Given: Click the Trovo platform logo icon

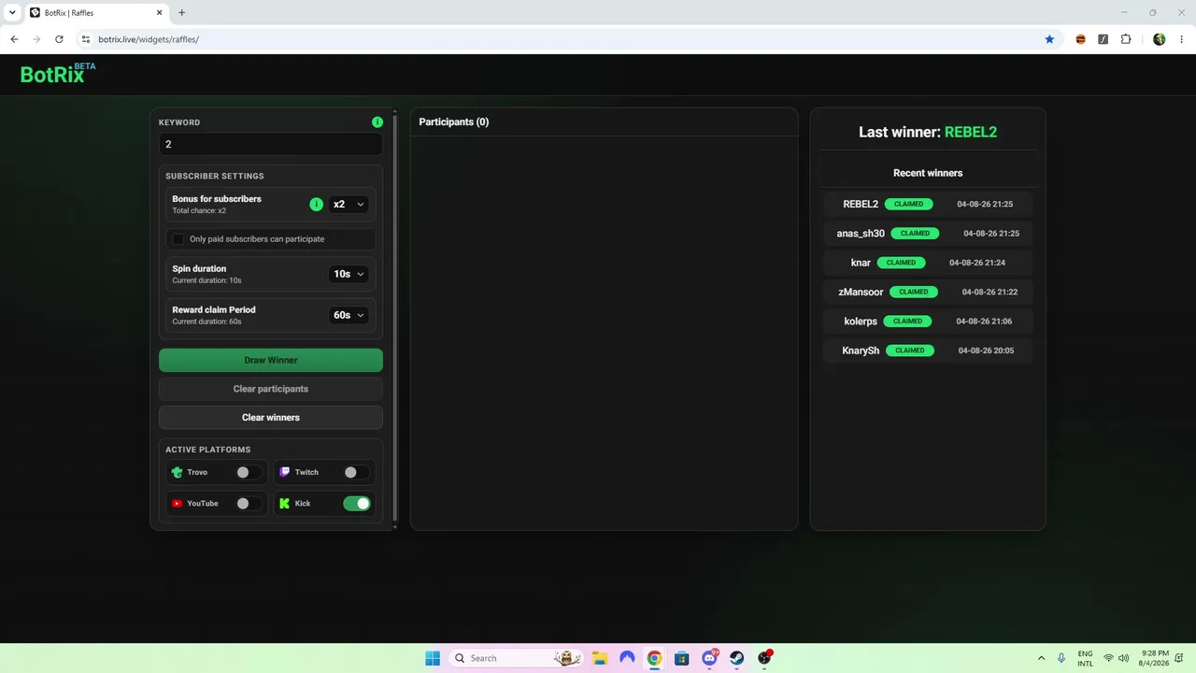Looking at the screenshot, I should point(177,472).
